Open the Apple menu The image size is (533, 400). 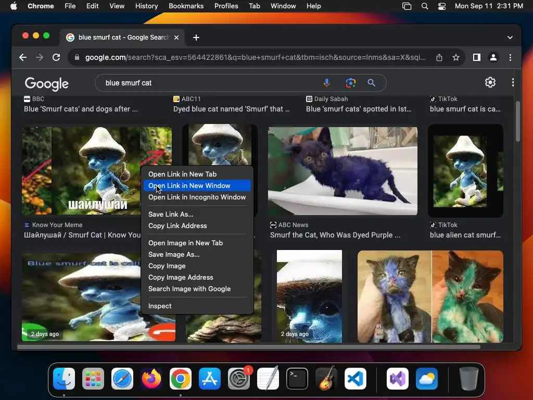(x=14, y=6)
